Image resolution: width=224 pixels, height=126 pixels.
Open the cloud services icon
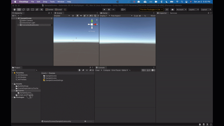[x=172, y=10]
